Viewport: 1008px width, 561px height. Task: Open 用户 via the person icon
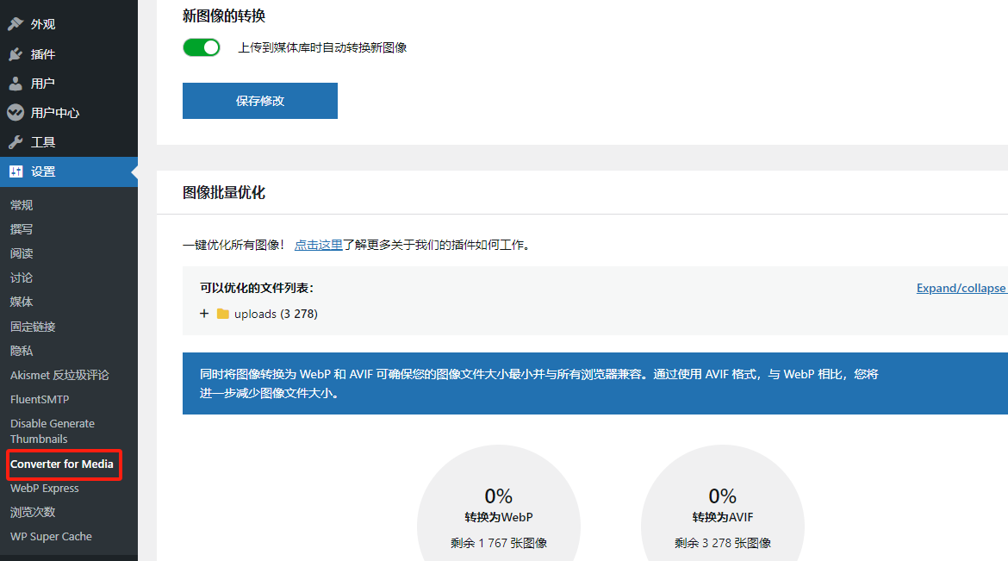[16, 82]
